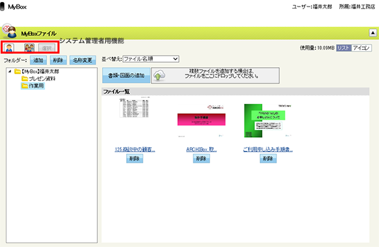
Task: Click the 書類・図面の追加 button
Action: [x=126, y=75]
